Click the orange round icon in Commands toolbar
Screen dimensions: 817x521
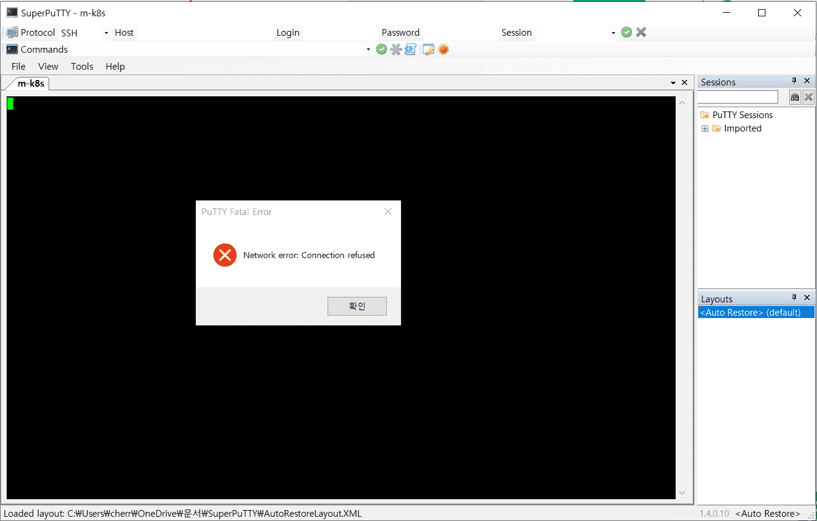pyautogui.click(x=443, y=49)
